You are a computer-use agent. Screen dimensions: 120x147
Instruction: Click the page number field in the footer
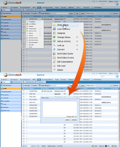tap(29, 146)
